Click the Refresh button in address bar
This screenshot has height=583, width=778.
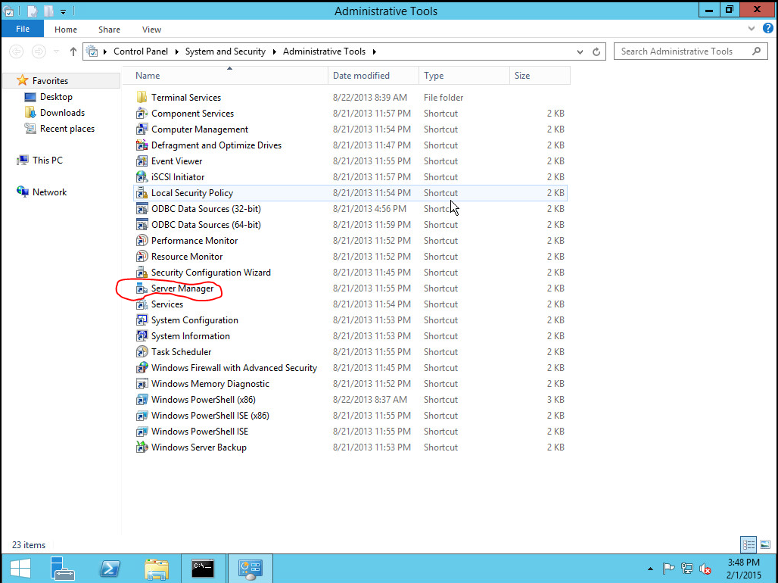[x=596, y=51]
